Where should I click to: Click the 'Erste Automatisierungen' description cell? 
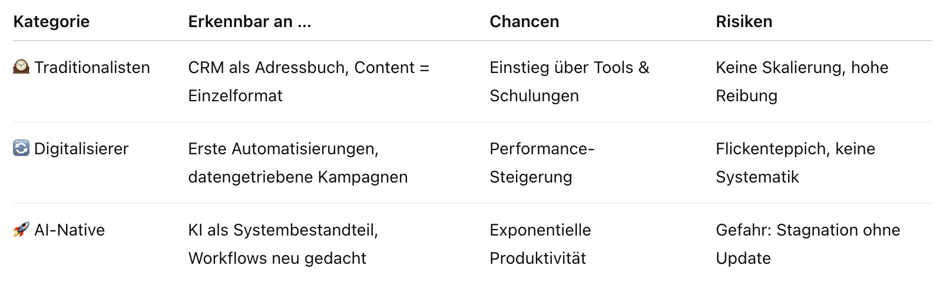click(x=298, y=163)
